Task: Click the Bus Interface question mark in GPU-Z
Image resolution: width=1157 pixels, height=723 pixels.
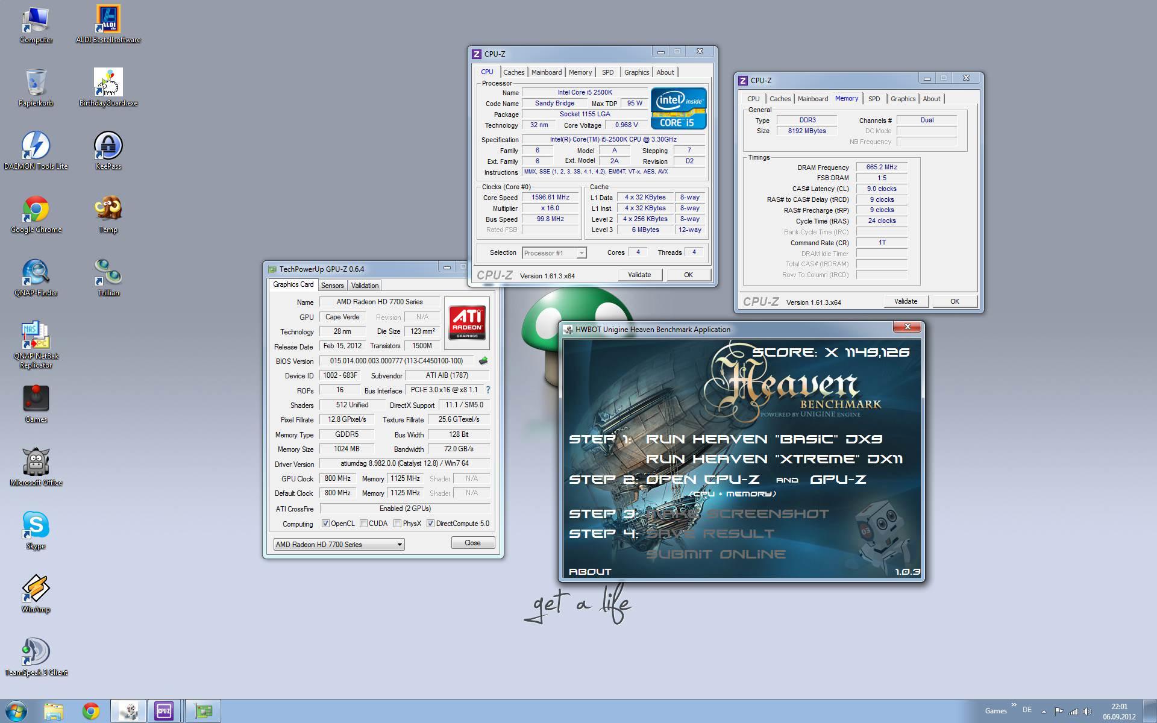Action: click(x=488, y=390)
